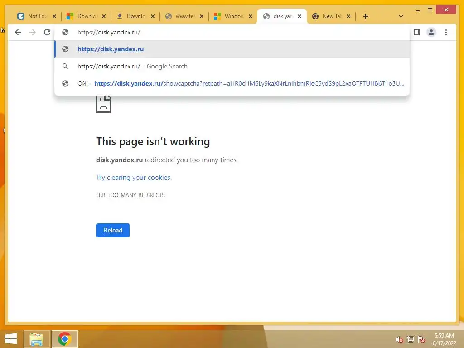The width and height of the screenshot is (464, 348).
Task: Expand the tab search chevron
Action: (x=401, y=16)
